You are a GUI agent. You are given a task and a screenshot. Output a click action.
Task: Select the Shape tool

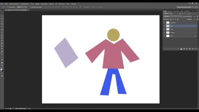pyautogui.click(x=2, y=60)
